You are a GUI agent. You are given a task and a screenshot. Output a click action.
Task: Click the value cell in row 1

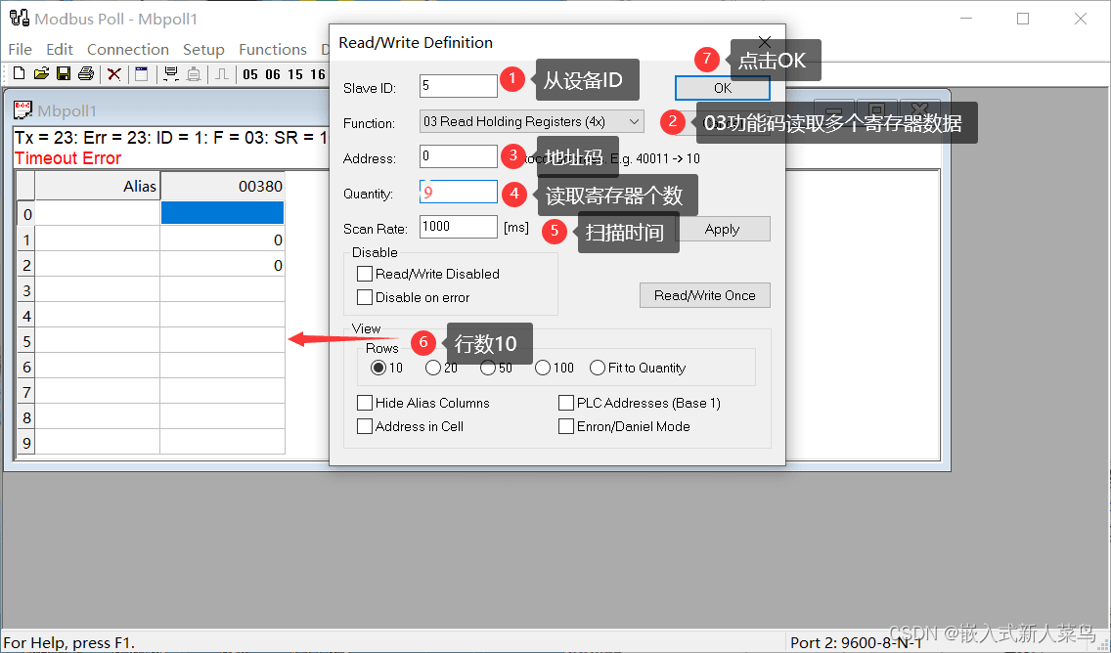[x=222, y=239]
